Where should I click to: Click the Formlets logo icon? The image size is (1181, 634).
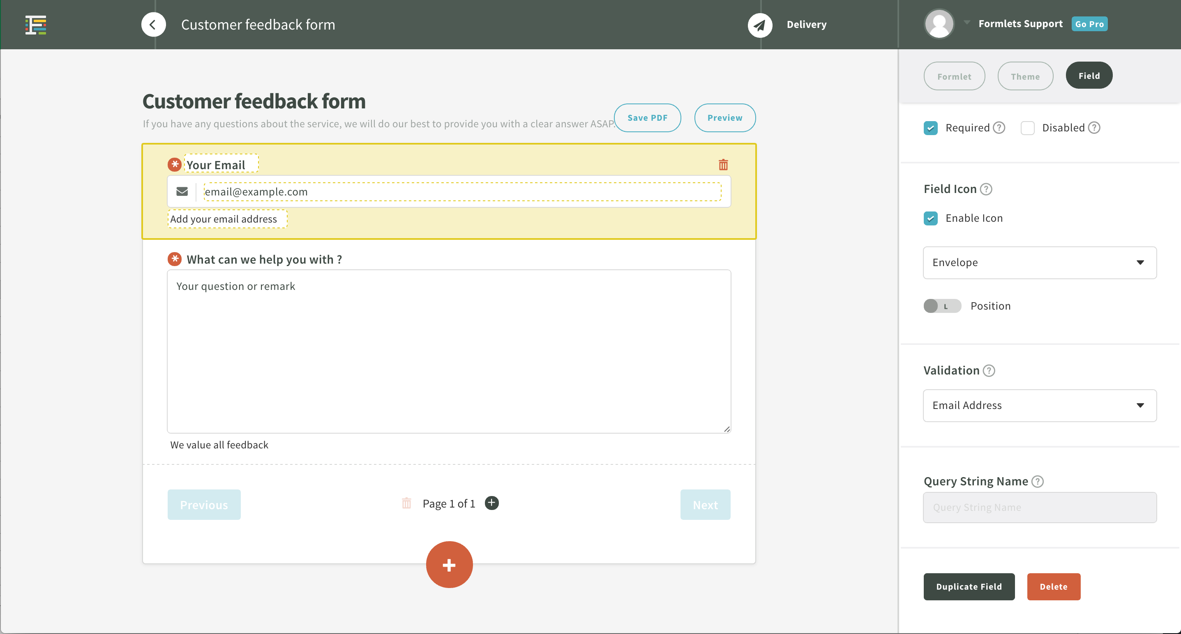tap(35, 25)
